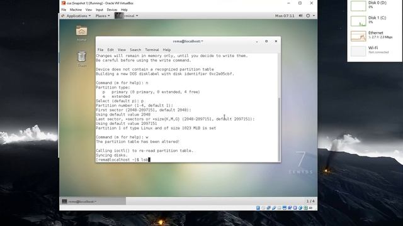Image resolution: width=403 pixels, height=226 pixels.
Task: Click the VirtualBox display settings indicator
Action: click(285, 208)
